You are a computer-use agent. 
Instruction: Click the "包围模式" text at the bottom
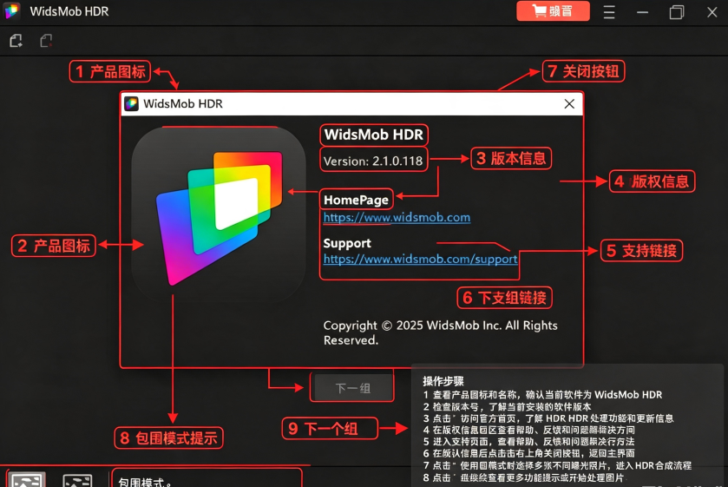pyautogui.click(x=141, y=483)
